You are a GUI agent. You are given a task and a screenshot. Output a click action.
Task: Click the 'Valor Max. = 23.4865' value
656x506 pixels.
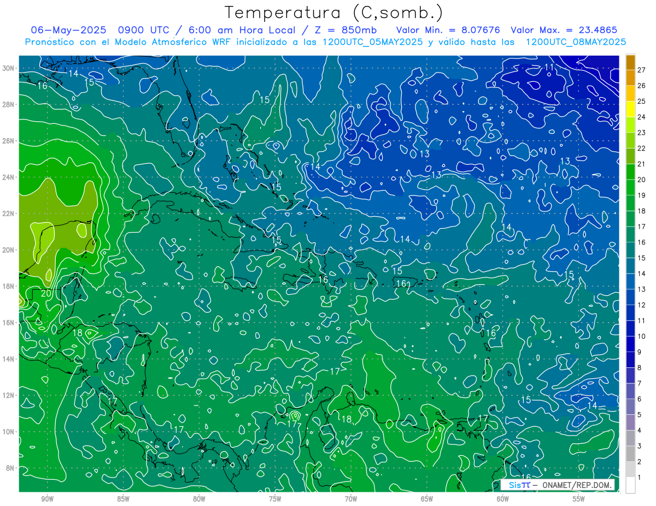(564, 30)
